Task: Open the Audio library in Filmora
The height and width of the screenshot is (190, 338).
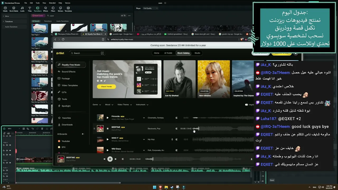Action: point(22,9)
